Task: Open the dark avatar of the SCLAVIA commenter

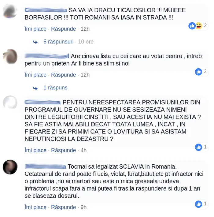Action: (x=10, y=167)
